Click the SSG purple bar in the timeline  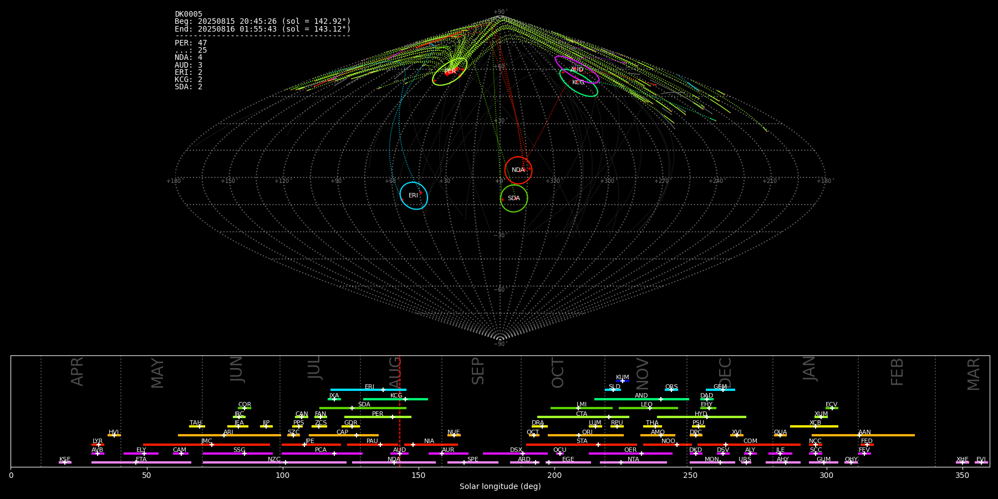[x=237, y=454]
